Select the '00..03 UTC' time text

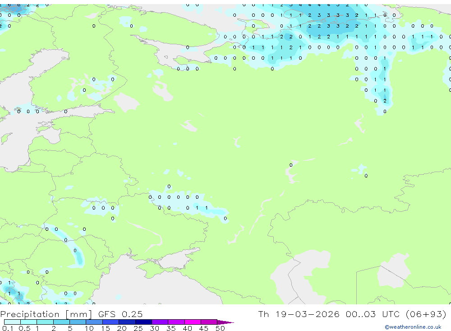[374, 314]
